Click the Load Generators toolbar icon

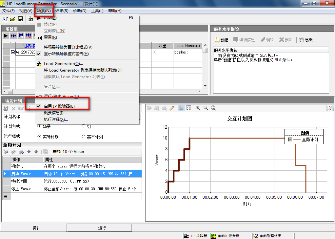coord(30,19)
